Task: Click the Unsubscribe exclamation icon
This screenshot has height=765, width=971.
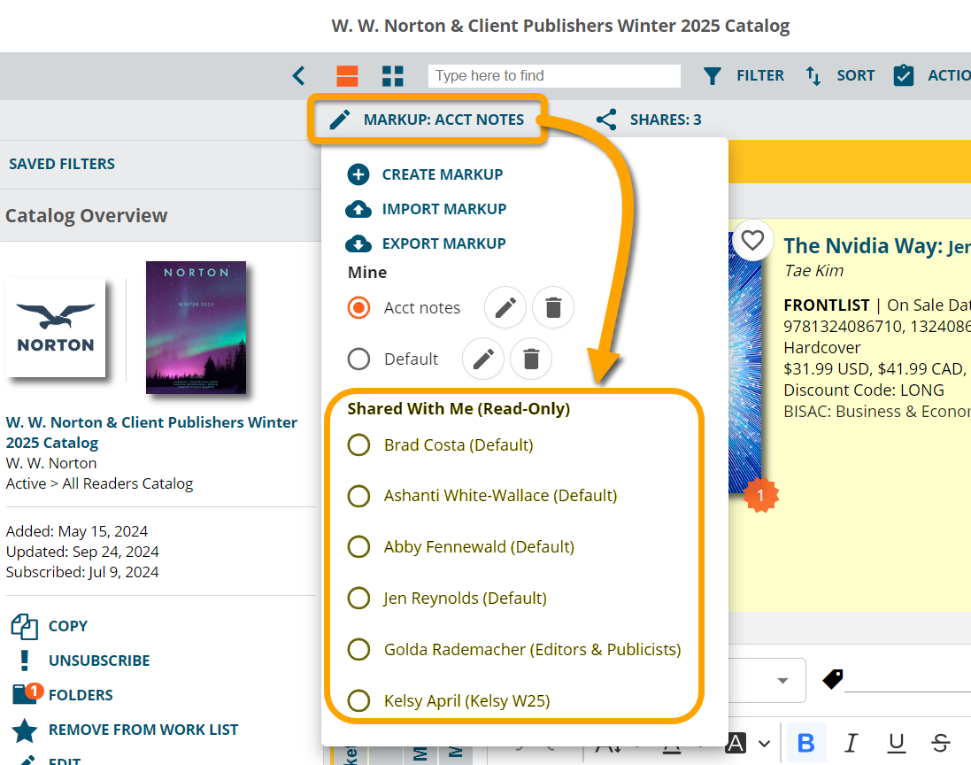Action: click(24, 661)
